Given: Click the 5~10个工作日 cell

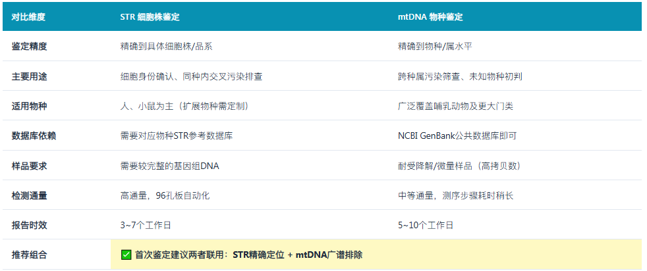Looking at the screenshot, I should click(x=426, y=225).
